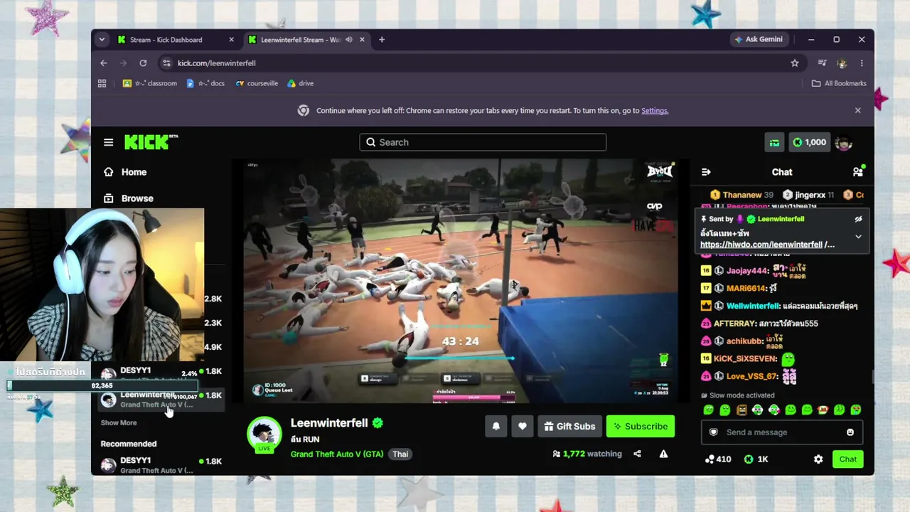910x512 pixels.
Task: Open the Chrome apps grid icon
Action: 102,83
